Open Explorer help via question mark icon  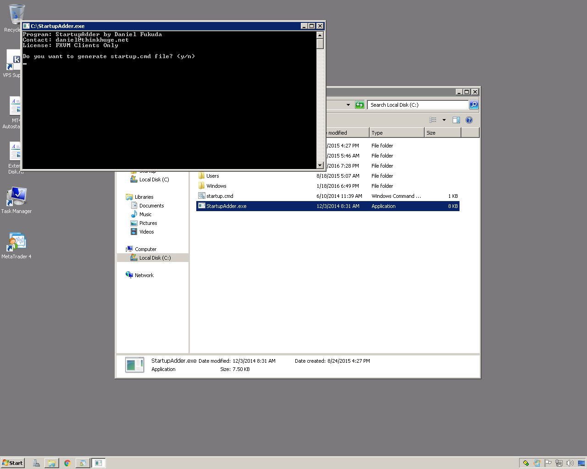pos(469,120)
